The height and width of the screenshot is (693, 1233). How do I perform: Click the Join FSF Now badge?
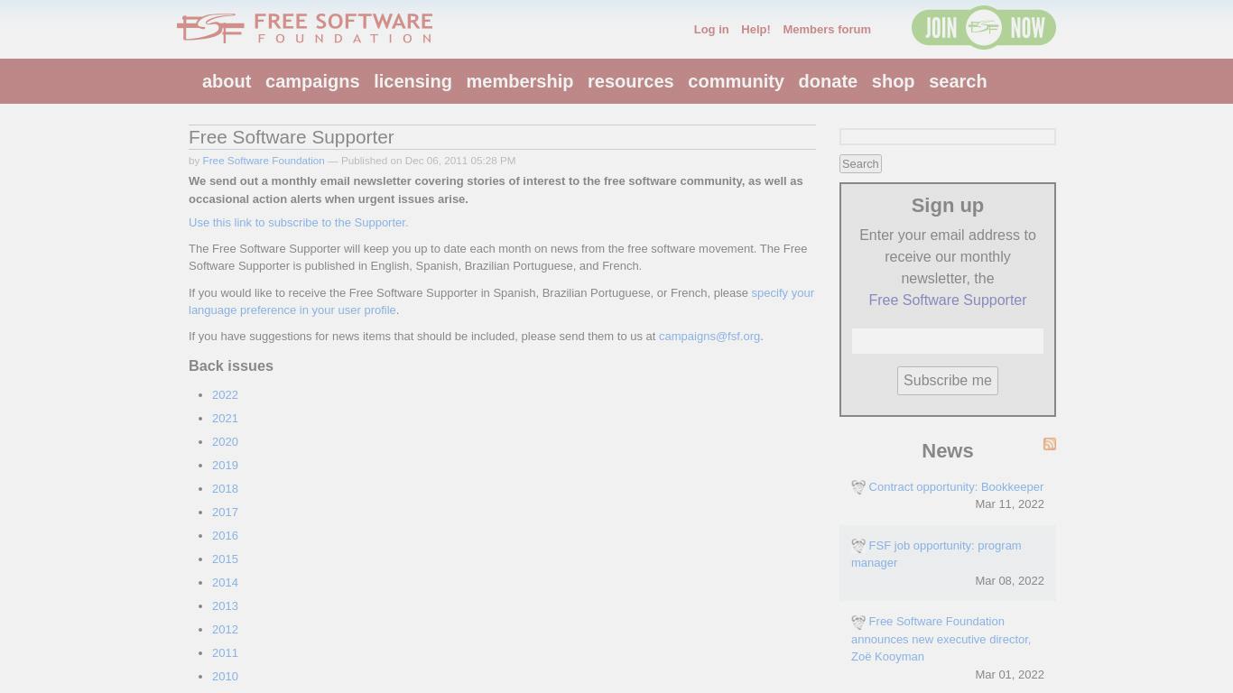(984, 28)
